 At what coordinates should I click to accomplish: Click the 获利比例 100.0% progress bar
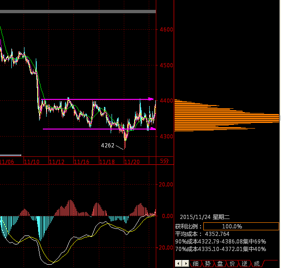[x=241, y=226]
